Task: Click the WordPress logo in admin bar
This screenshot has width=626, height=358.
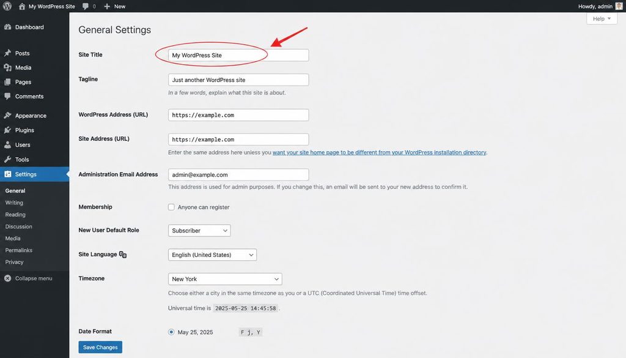Action: [x=7, y=6]
